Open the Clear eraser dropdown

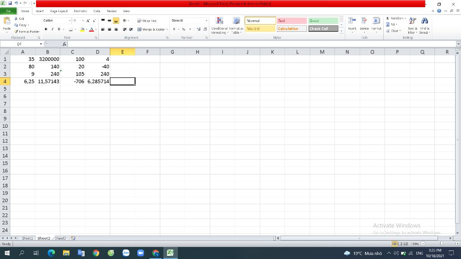coord(393,31)
